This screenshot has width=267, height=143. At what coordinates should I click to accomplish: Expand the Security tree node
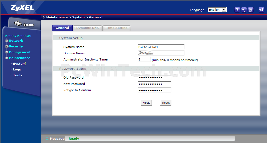coord(7,46)
